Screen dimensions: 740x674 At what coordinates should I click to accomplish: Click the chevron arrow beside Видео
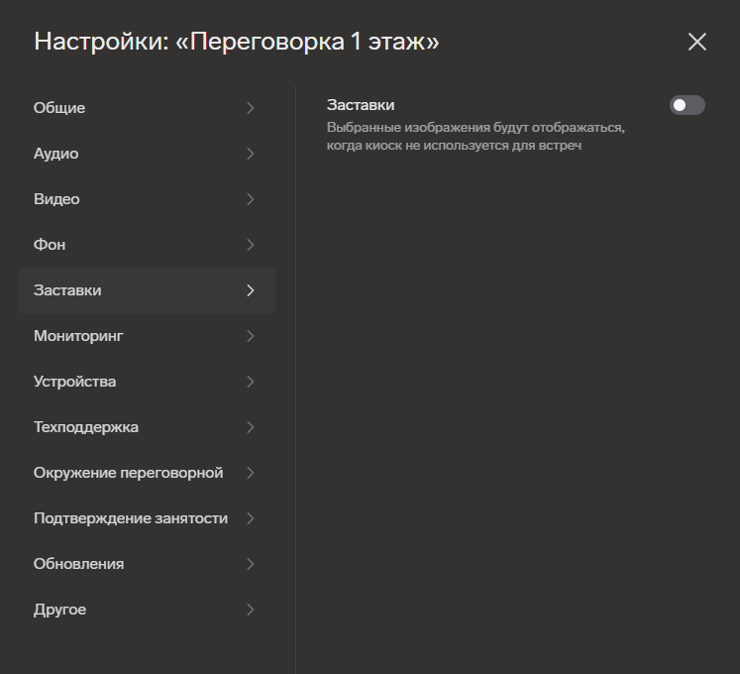tap(250, 199)
